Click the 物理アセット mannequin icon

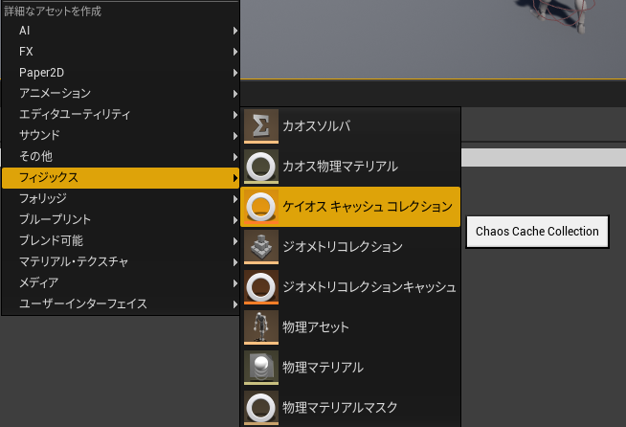[x=261, y=327]
